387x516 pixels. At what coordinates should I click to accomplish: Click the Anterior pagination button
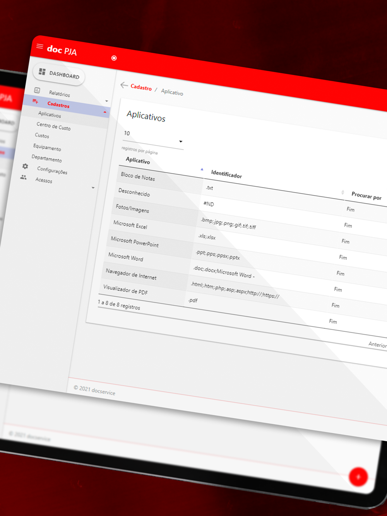[x=377, y=345]
